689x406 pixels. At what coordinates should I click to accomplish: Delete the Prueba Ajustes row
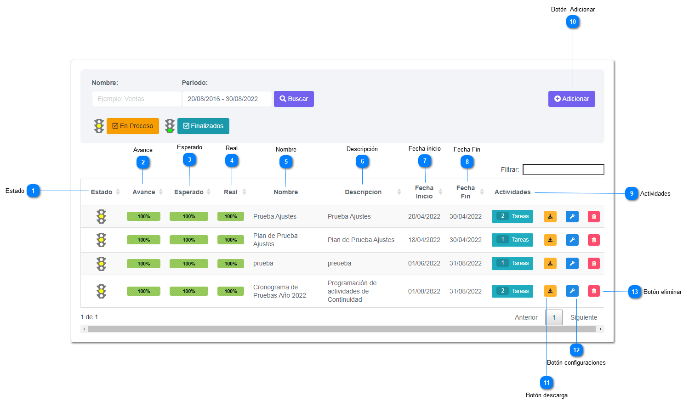(x=594, y=216)
